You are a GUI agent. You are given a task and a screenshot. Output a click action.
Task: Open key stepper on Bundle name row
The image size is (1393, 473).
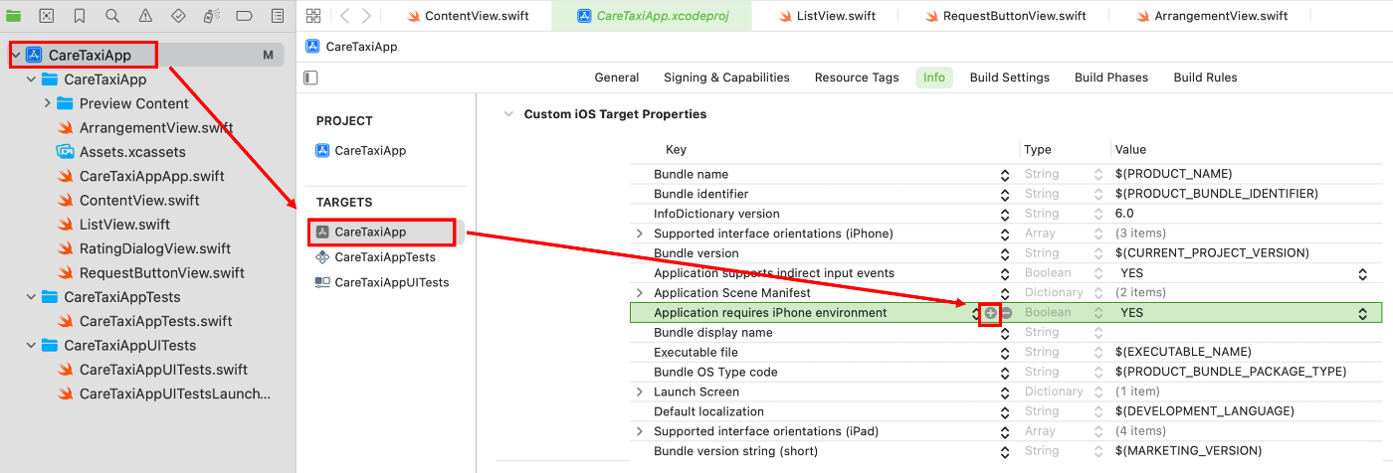[1005, 174]
